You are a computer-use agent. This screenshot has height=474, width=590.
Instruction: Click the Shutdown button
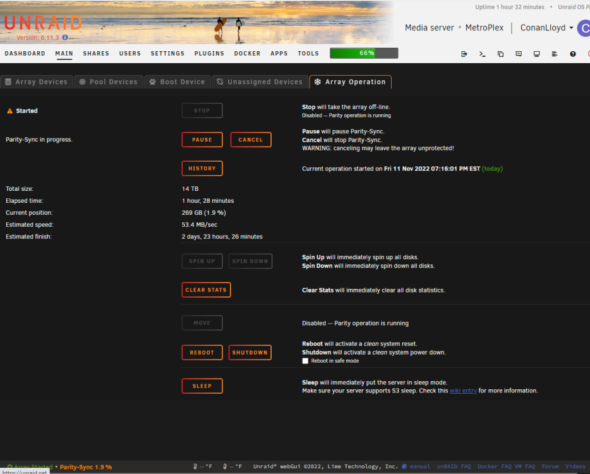(x=250, y=353)
